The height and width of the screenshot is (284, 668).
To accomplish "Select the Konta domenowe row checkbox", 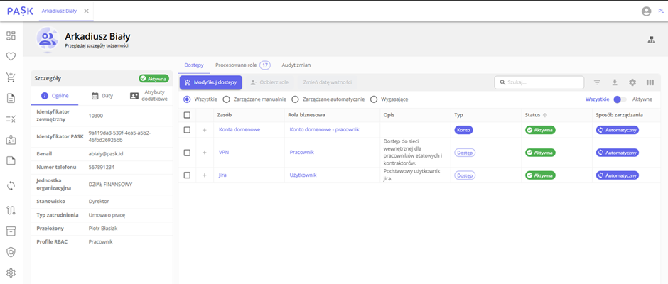I will [187, 130].
